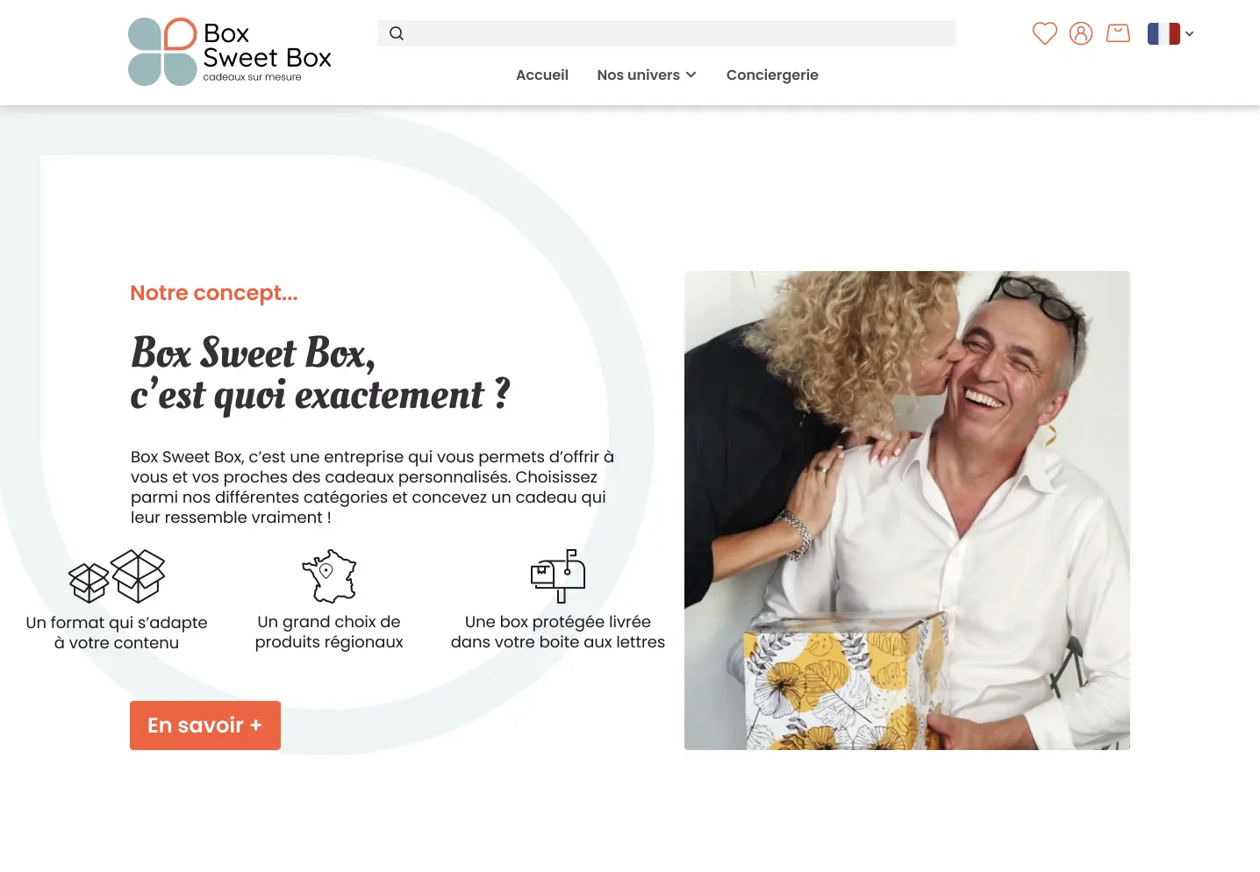Click the search magnifier icon
Image resolution: width=1260 pixels, height=872 pixels.
pyautogui.click(x=397, y=33)
